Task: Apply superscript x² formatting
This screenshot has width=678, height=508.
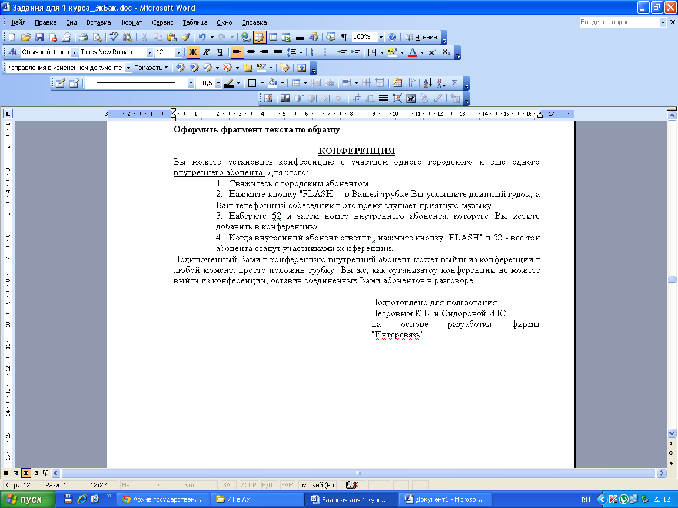Action: tap(433, 52)
